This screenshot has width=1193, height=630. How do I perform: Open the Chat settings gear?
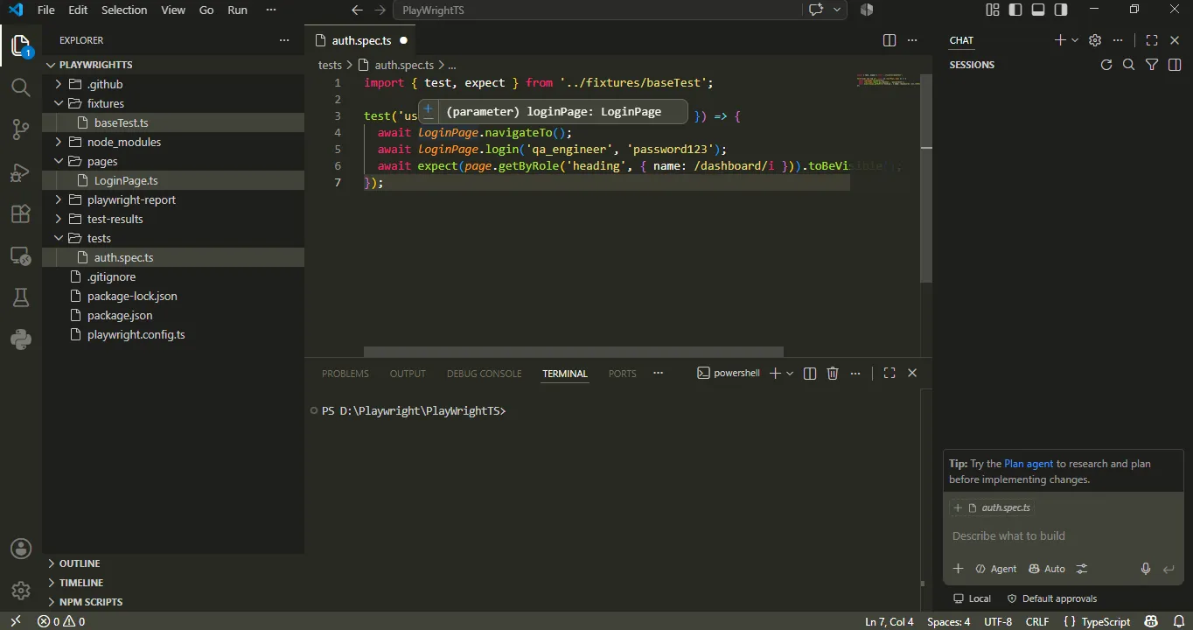pos(1095,40)
